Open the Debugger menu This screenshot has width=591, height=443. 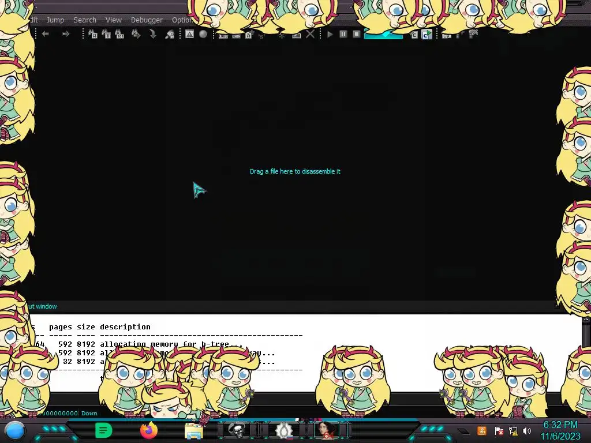pyautogui.click(x=147, y=20)
